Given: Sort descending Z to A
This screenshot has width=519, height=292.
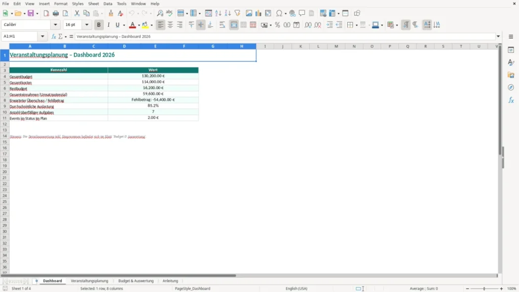Looking at the screenshot, I should pyautogui.click(x=228, y=13).
